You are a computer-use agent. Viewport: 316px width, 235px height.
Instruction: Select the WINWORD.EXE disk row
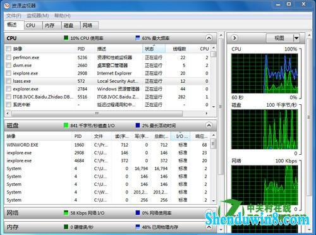[x=107, y=145]
